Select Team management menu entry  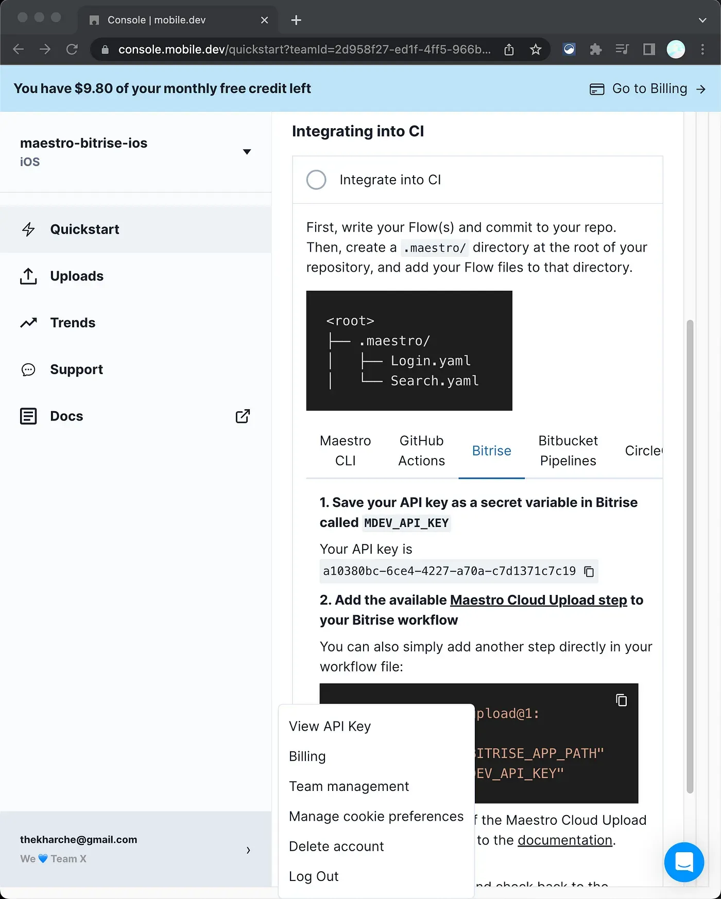349,786
